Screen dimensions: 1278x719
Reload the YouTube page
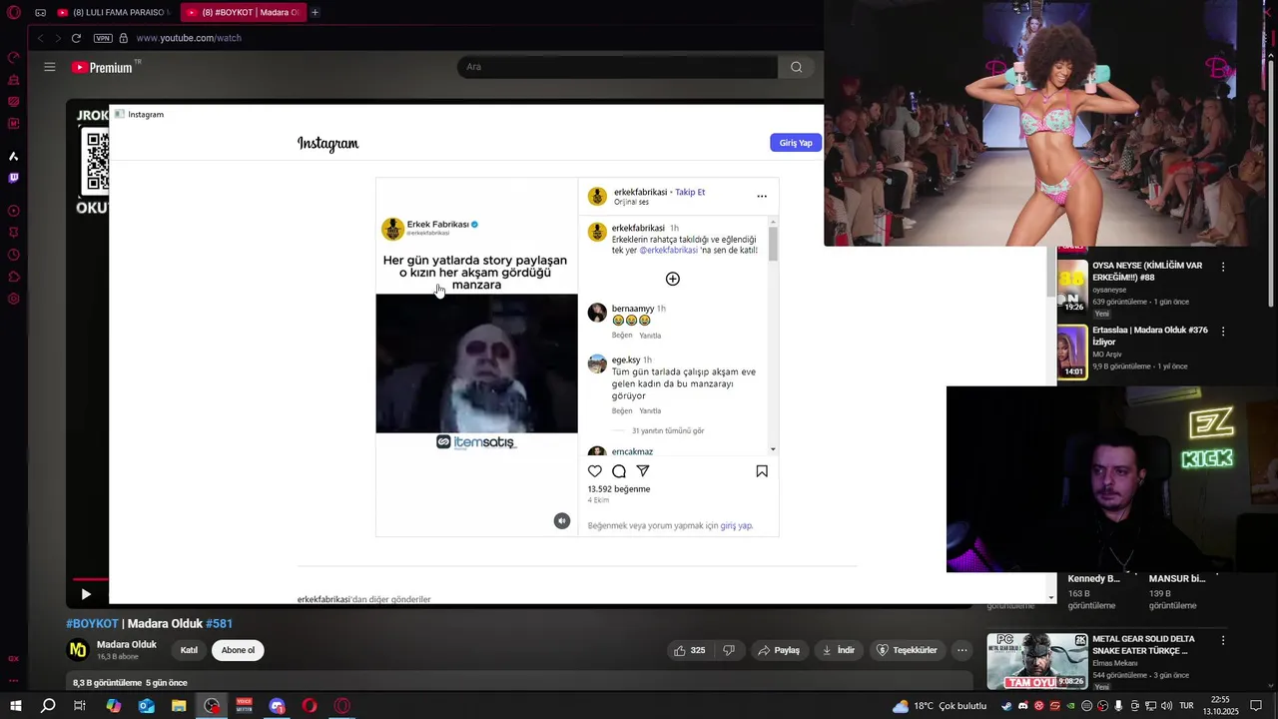click(76, 38)
